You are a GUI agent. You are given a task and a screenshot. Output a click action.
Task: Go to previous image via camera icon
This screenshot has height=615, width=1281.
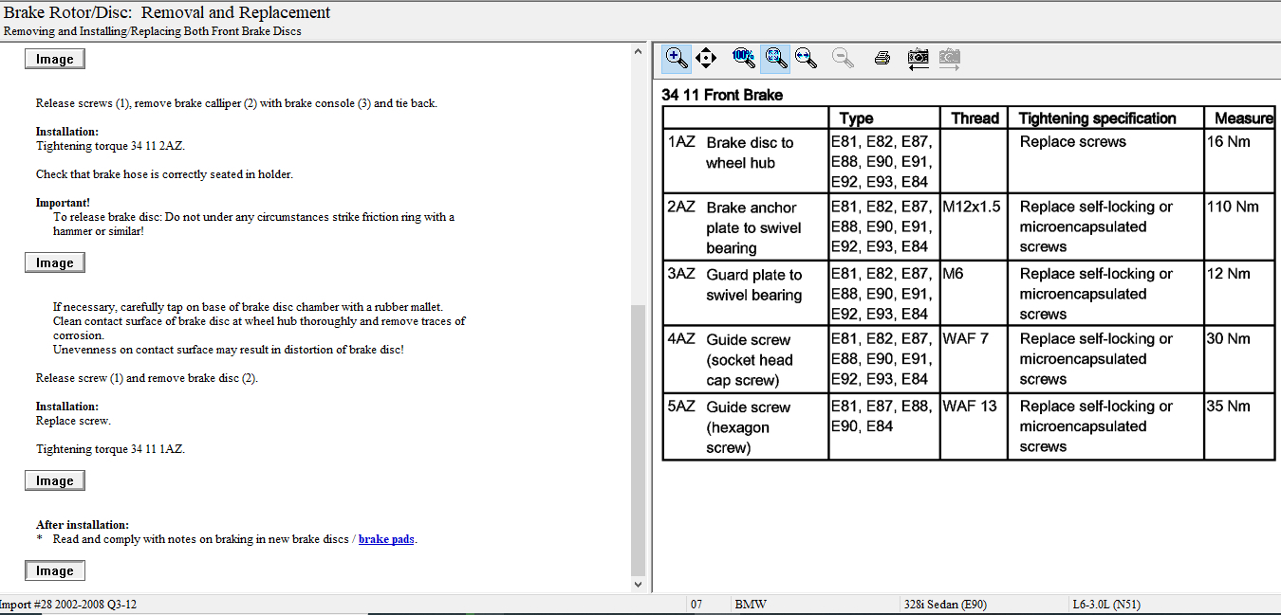point(918,58)
